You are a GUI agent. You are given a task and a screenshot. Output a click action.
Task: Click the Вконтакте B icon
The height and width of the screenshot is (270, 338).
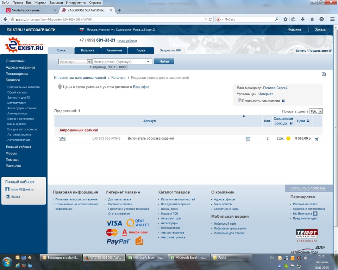click(x=315, y=214)
